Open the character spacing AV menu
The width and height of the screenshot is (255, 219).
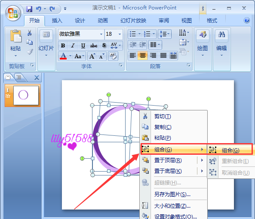116,46
